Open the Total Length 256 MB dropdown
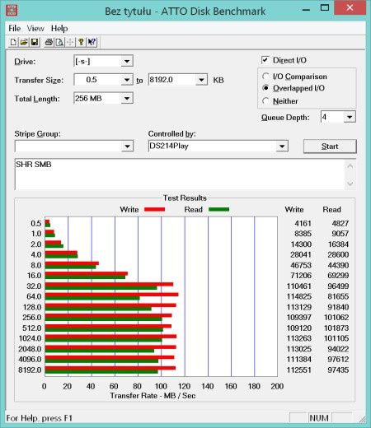Image resolution: width=371 pixels, height=428 pixels. click(127, 98)
